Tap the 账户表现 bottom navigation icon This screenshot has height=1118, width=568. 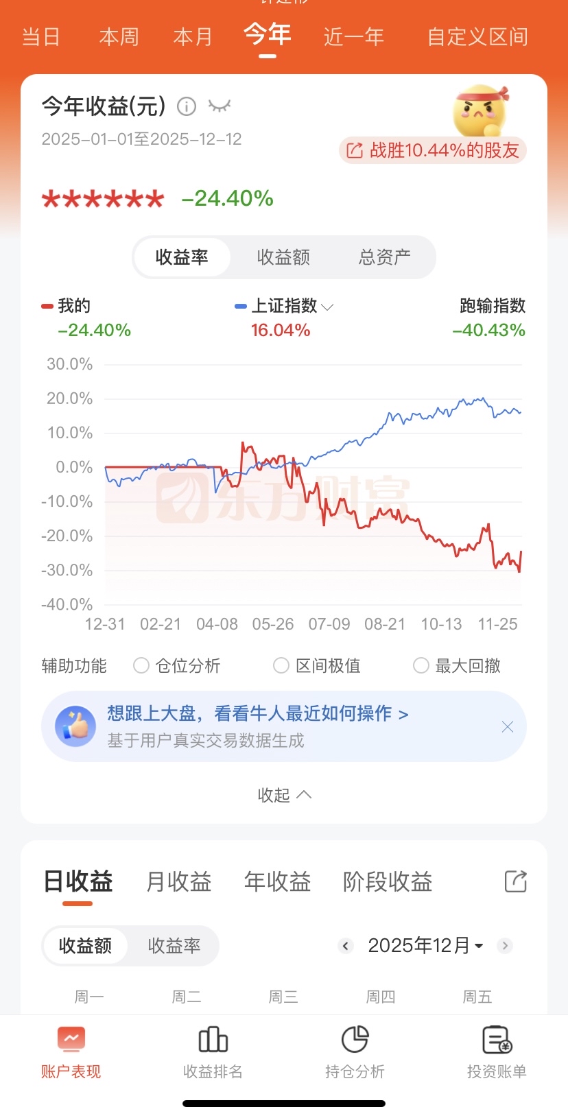point(71,1040)
